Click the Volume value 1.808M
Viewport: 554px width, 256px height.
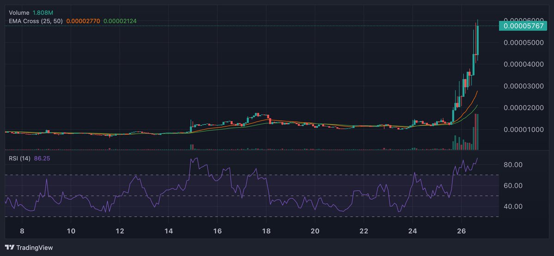pos(43,13)
